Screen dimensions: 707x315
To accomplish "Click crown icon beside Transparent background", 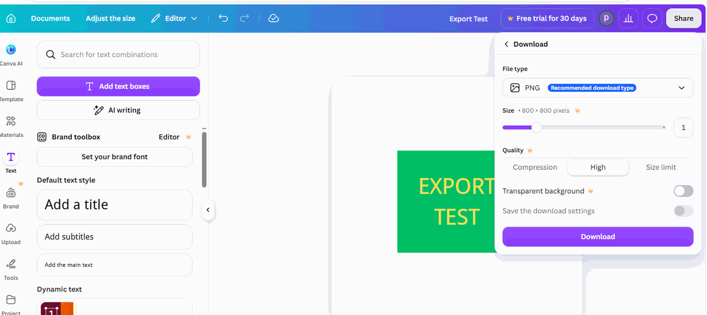I will (591, 191).
